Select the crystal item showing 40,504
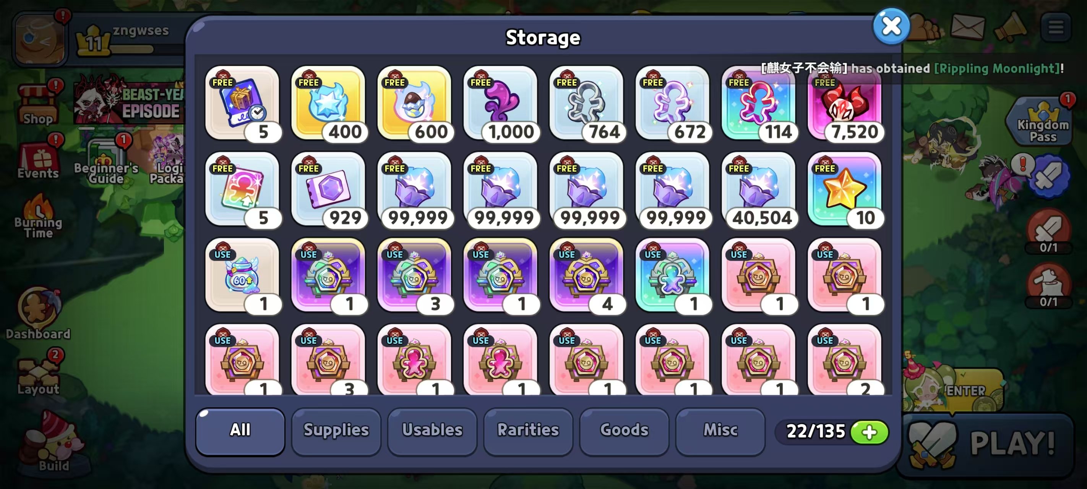Image resolution: width=1087 pixels, height=489 pixels. (759, 189)
